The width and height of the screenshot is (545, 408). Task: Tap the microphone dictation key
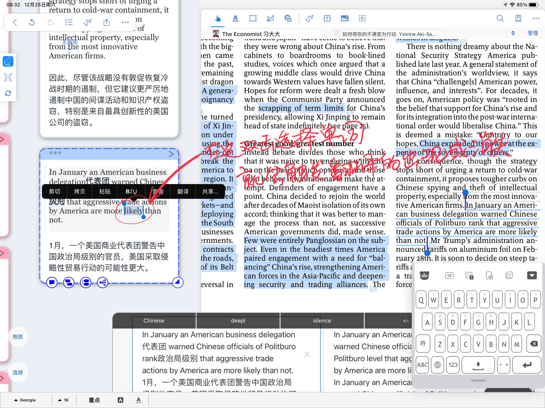coord(478,365)
